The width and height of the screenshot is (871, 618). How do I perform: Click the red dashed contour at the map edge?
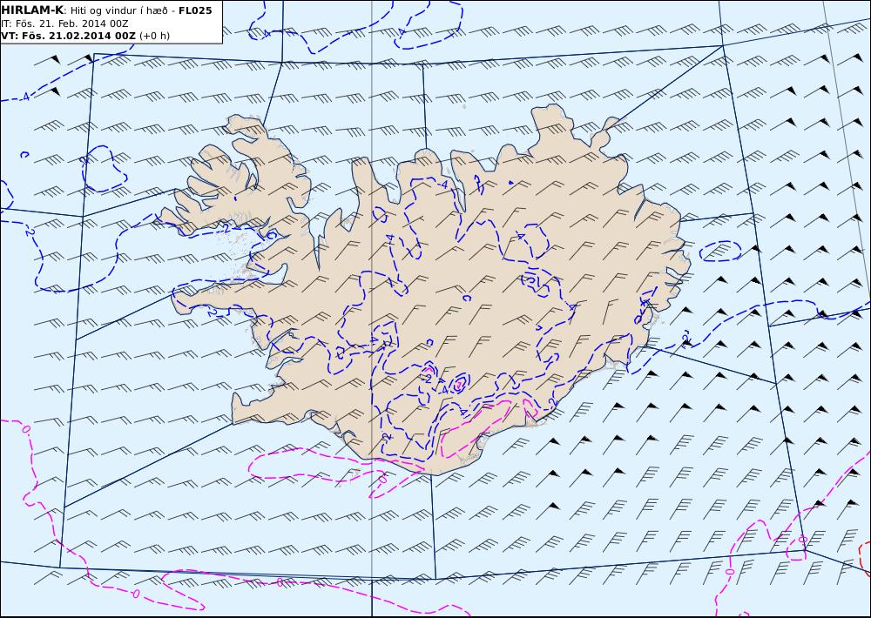pyautogui.click(x=865, y=557)
